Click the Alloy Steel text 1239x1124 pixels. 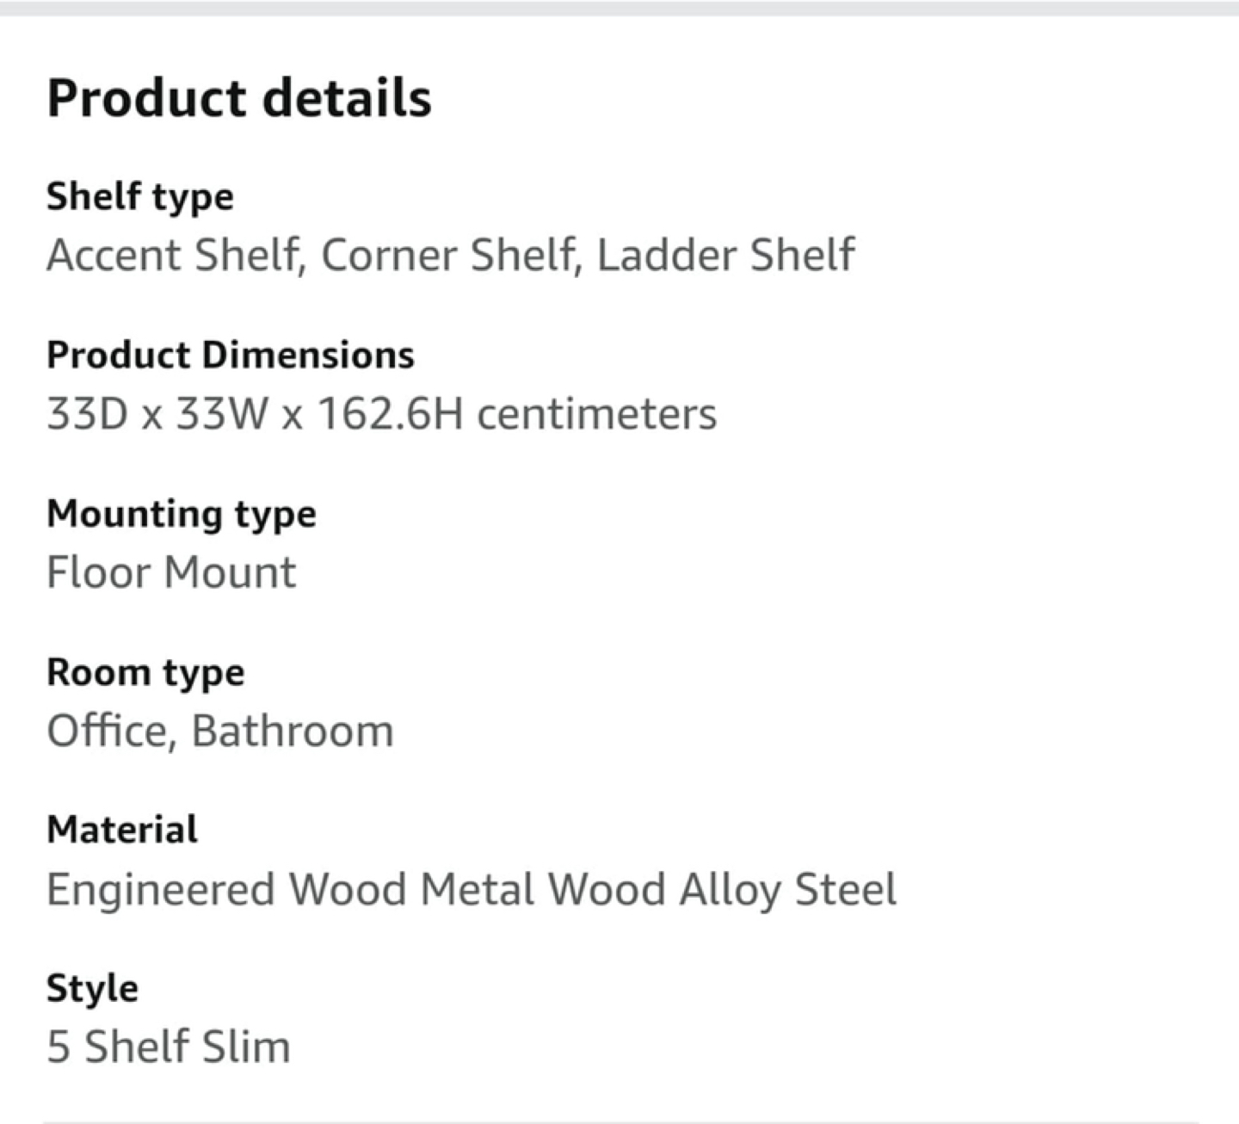pos(787,889)
